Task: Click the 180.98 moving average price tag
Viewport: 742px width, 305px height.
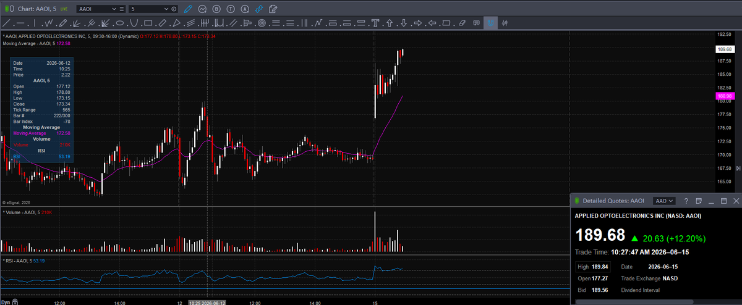Action: (724, 96)
